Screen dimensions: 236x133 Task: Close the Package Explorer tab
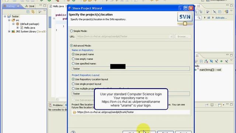click(x=18, y=6)
